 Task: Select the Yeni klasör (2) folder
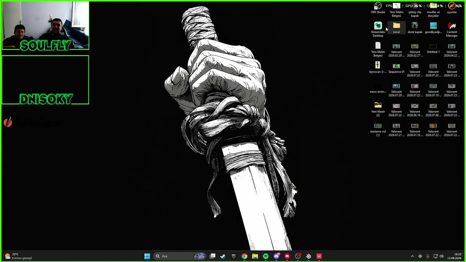[x=378, y=110]
